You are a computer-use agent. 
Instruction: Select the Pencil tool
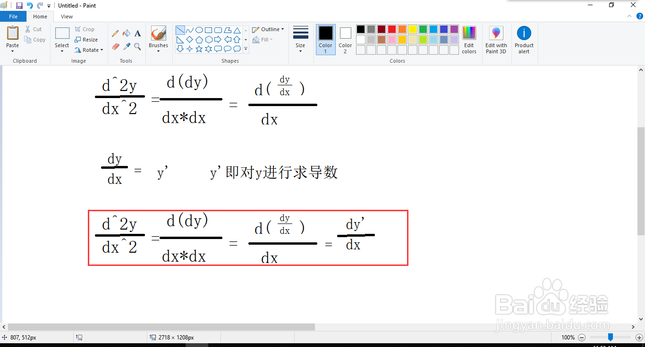115,33
